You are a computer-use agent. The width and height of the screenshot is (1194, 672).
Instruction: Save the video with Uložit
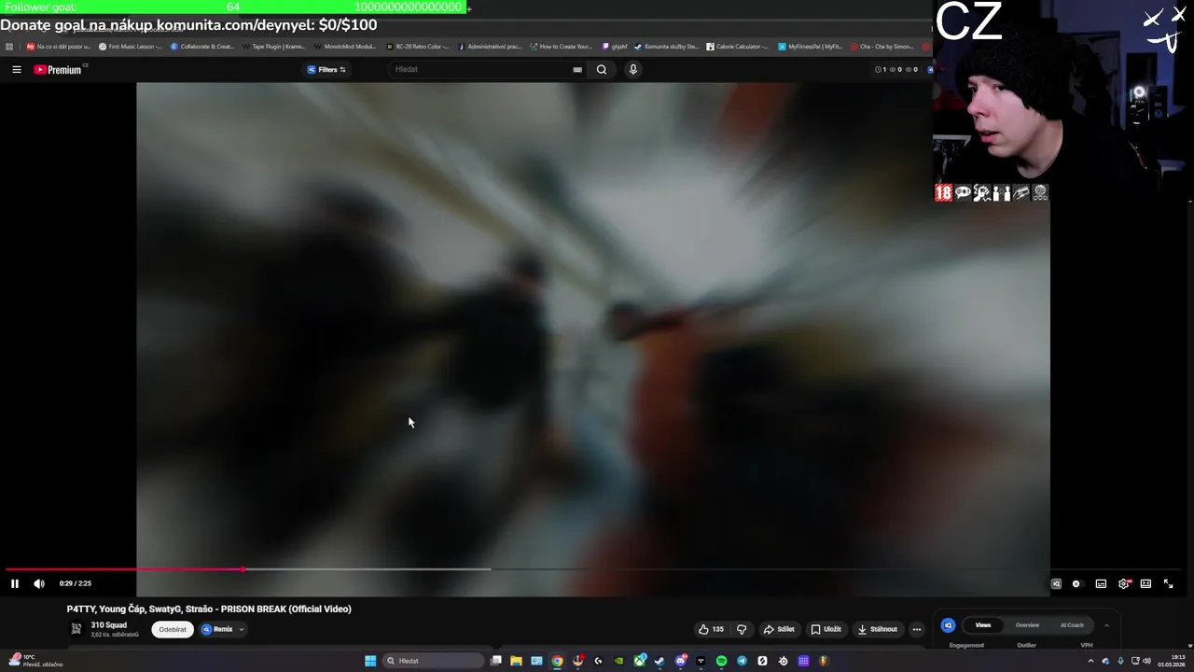(826, 629)
